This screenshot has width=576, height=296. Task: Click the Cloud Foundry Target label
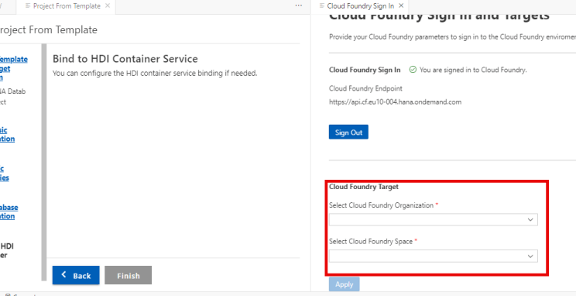point(364,187)
